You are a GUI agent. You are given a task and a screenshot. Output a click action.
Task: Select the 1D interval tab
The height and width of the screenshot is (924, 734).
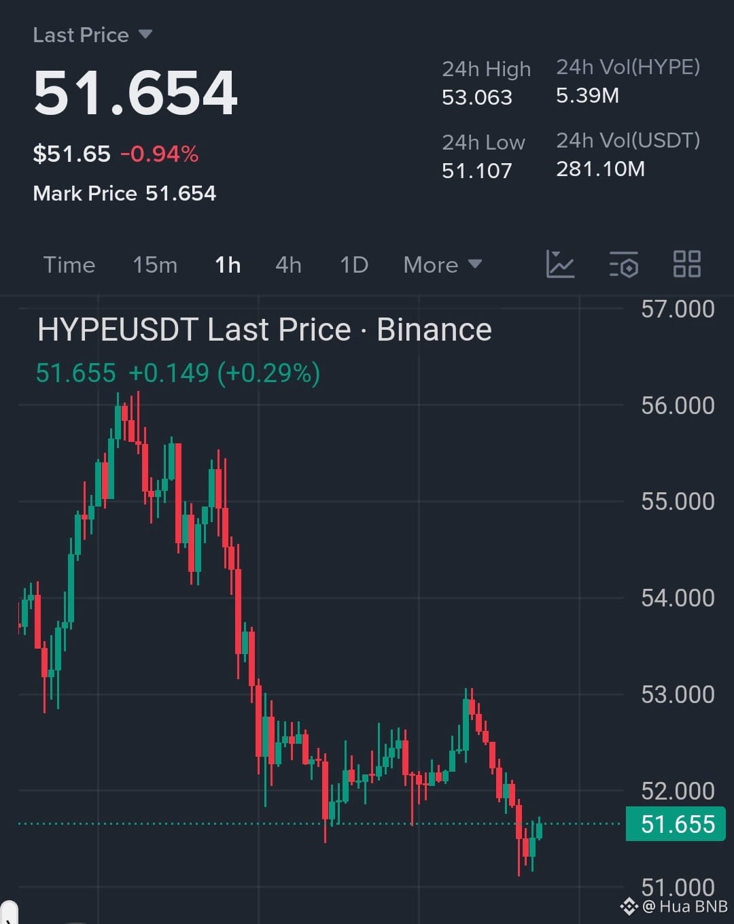(x=354, y=264)
